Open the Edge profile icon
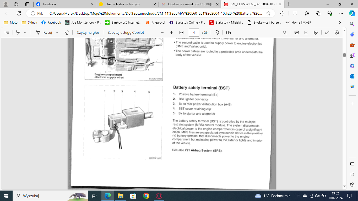Screen dimensions: 358x201 (6, 4)
